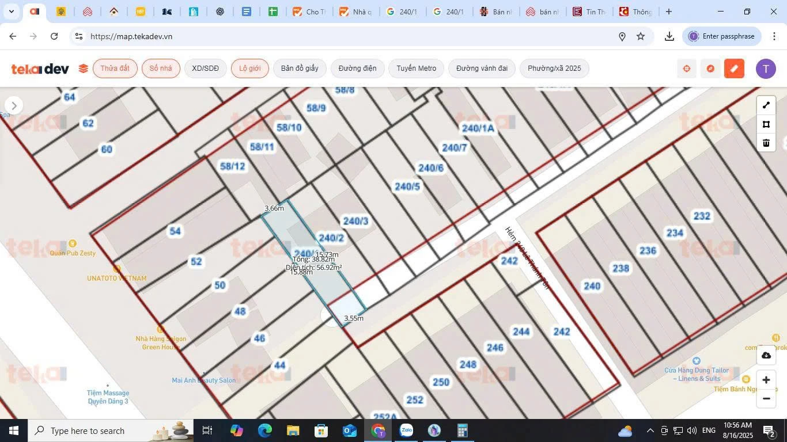Open Phường/xã 2025 view
Image resolution: width=787 pixels, height=442 pixels.
[554, 68]
